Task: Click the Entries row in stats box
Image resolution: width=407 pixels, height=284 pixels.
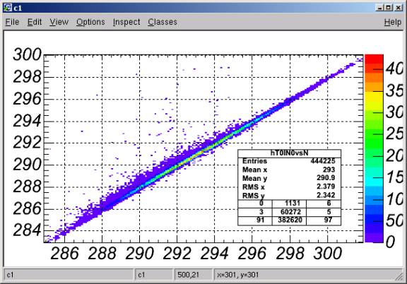Action: click(x=289, y=161)
